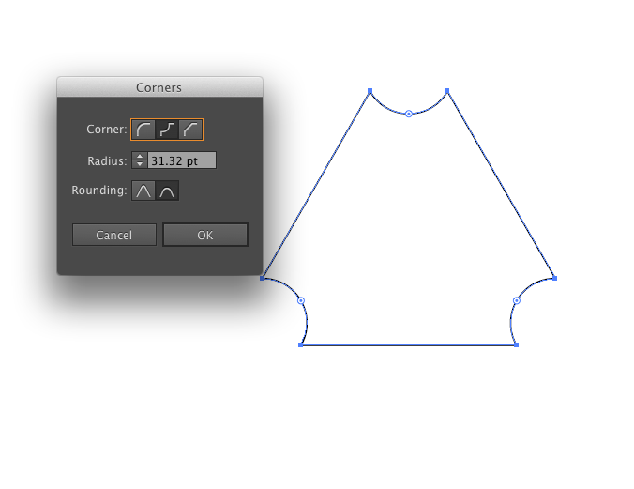Select the Inverted Round corner icon

167,130
